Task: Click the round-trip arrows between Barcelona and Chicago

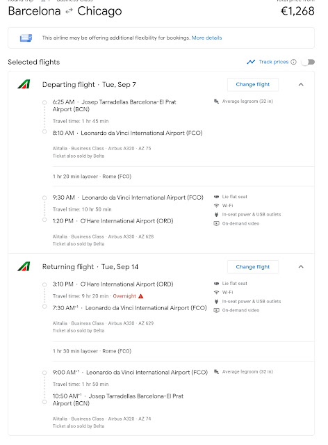Action: 69,11
